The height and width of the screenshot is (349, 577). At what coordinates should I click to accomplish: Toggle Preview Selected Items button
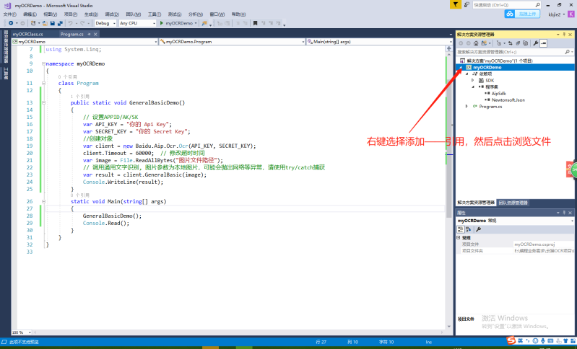544,43
